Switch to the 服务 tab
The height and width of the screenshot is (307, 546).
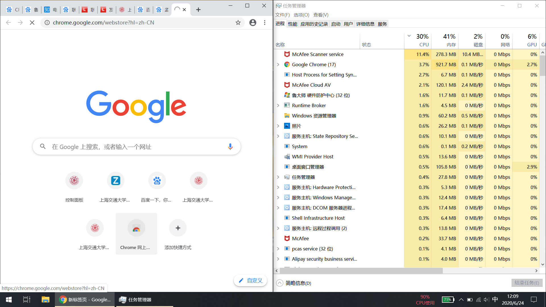point(382,24)
